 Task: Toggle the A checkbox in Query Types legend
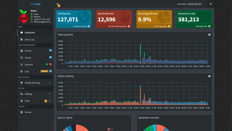(109, 129)
